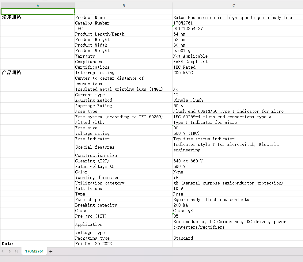The width and height of the screenshot is (303, 262).
Task: Click the Product Weight cell
Action: [x=124, y=51]
